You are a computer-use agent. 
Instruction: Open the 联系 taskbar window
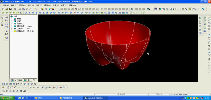[x=46, y=98]
